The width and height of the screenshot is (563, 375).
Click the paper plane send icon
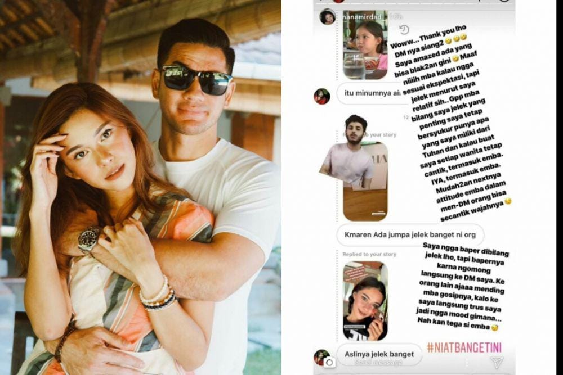click(497, 362)
